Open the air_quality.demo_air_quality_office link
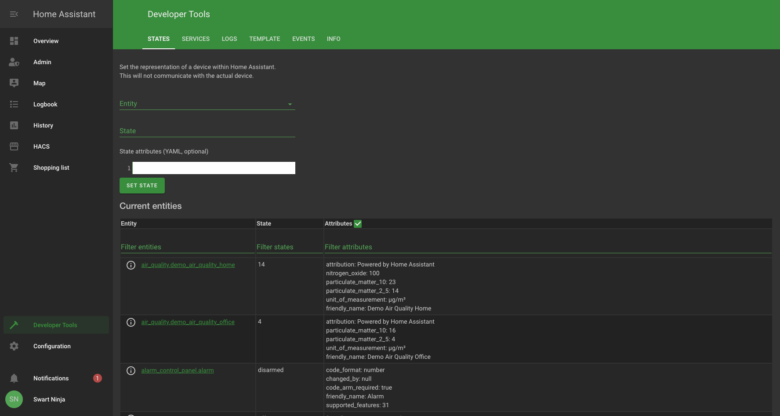Image resolution: width=780 pixels, height=416 pixels. [x=188, y=322]
